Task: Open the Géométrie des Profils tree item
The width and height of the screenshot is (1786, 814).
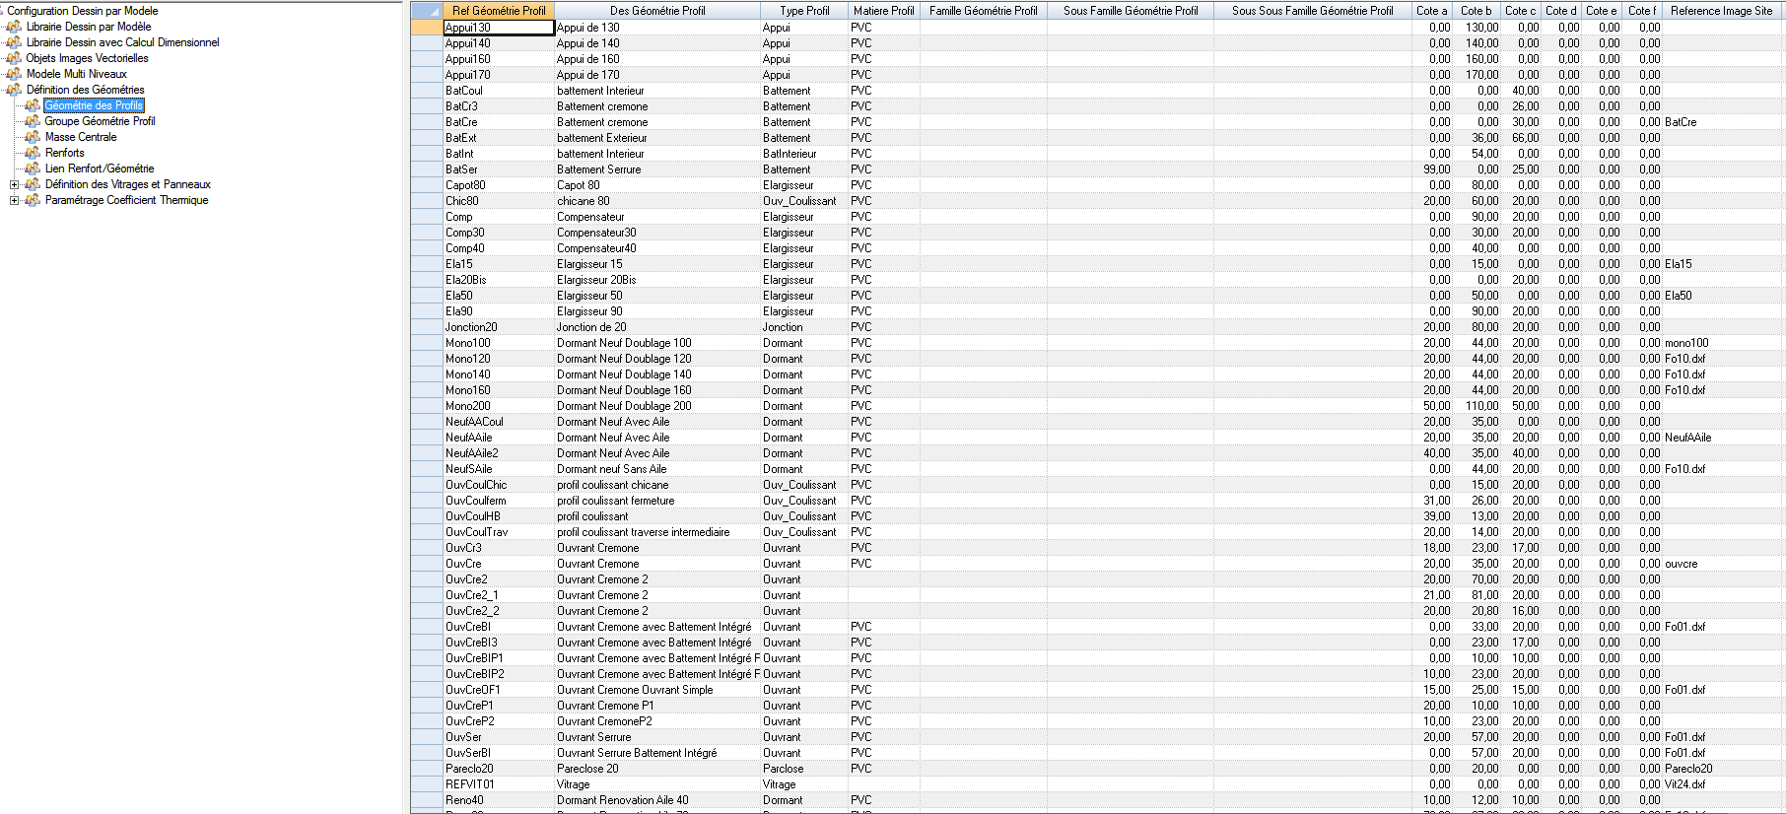Action: pos(94,105)
